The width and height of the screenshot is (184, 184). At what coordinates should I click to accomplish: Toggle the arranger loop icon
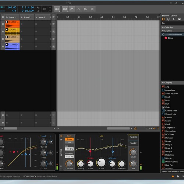pos(45,9)
